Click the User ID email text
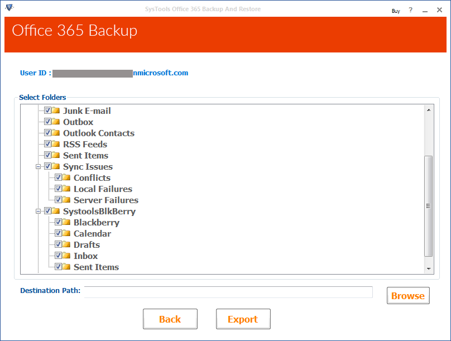This screenshot has height=341, width=451. pos(161,73)
